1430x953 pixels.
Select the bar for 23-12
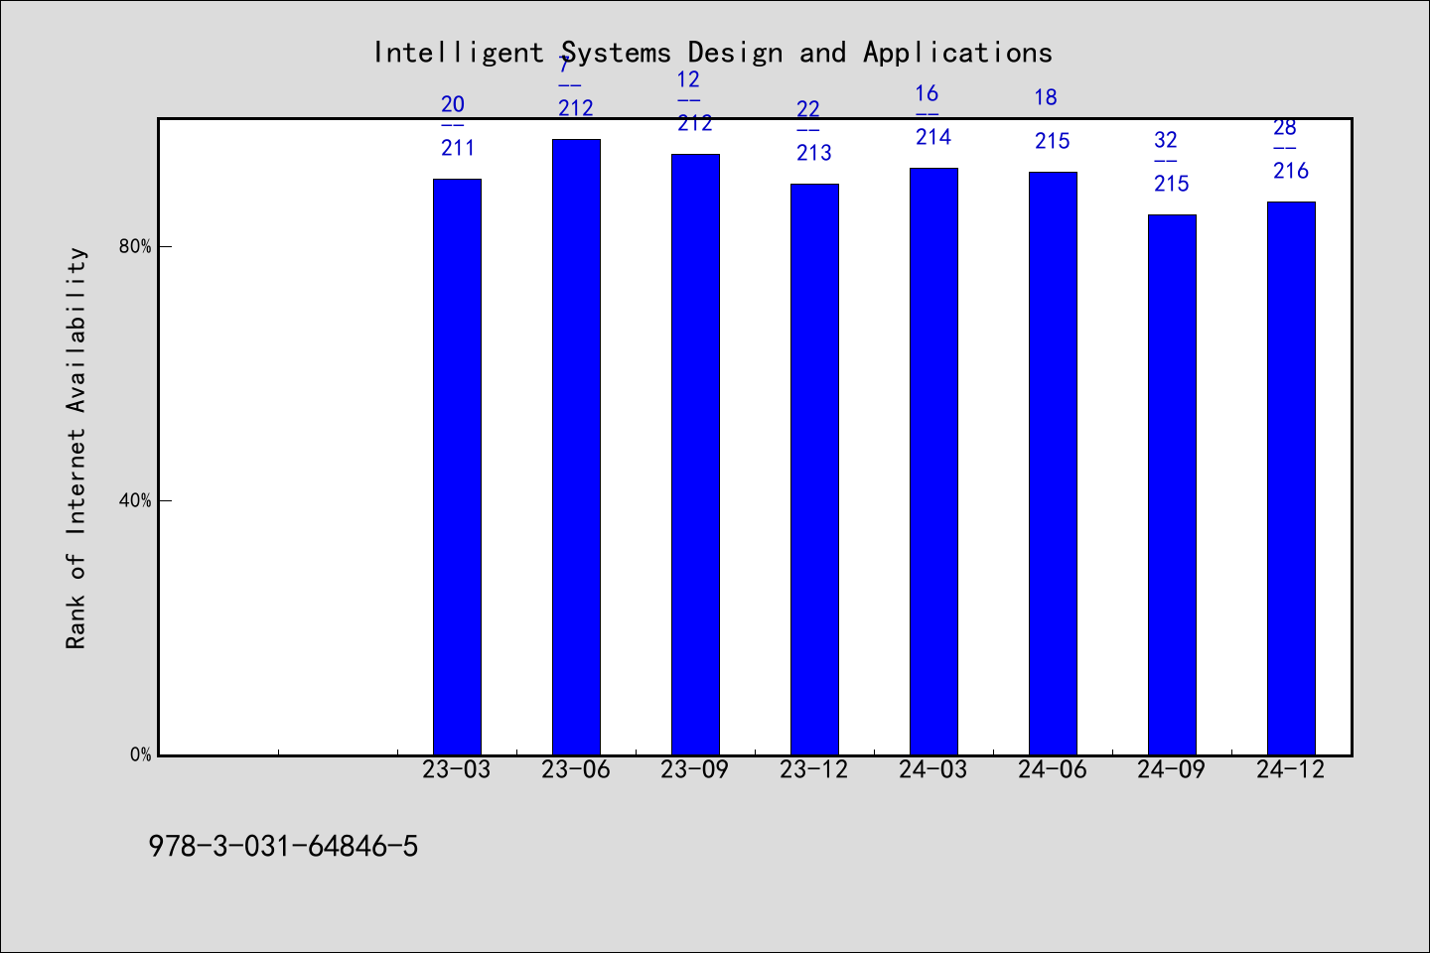pos(814,470)
